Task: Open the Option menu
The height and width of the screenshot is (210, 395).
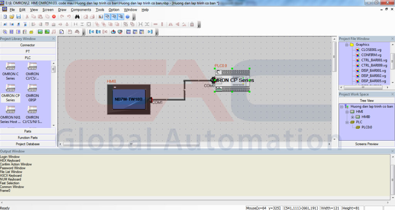Action: coord(114,10)
